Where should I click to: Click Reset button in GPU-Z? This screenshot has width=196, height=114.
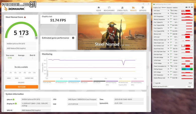coord(190,83)
